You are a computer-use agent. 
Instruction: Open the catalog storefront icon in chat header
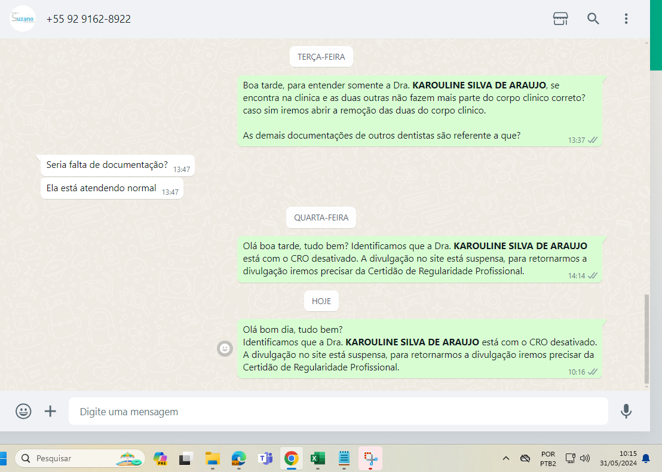560,19
